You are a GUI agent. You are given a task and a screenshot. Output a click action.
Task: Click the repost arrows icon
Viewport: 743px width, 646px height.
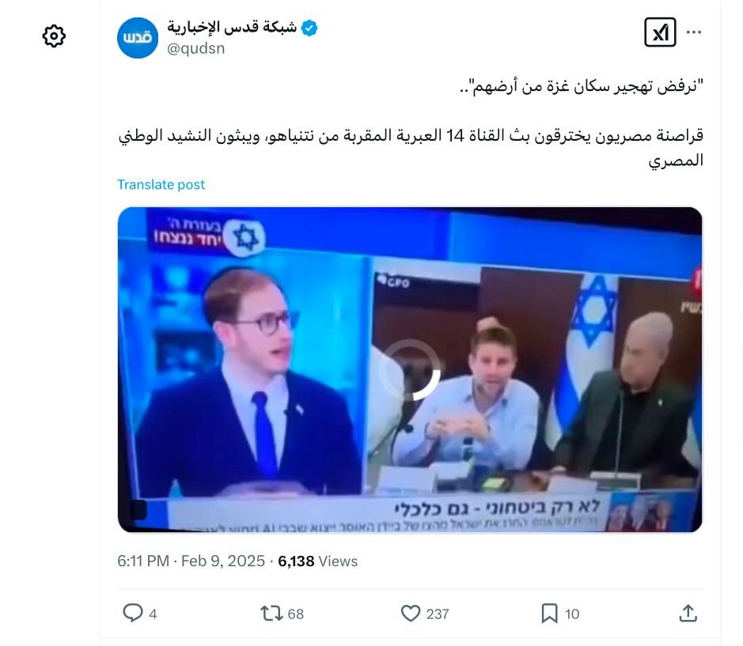tap(271, 614)
